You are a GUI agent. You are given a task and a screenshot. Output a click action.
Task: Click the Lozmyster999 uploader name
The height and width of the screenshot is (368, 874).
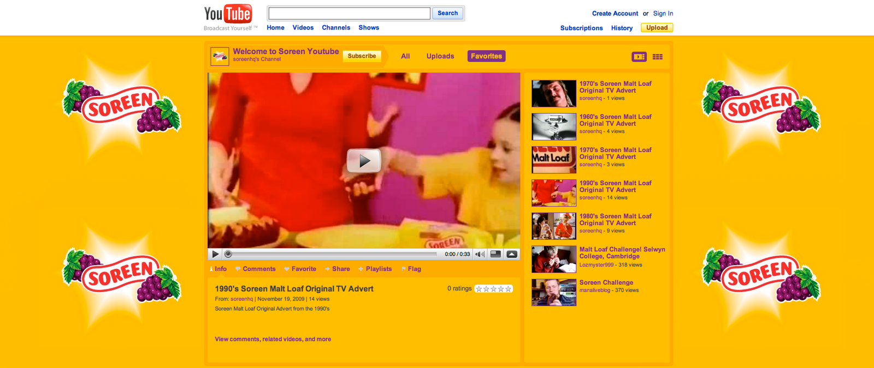pyautogui.click(x=597, y=265)
